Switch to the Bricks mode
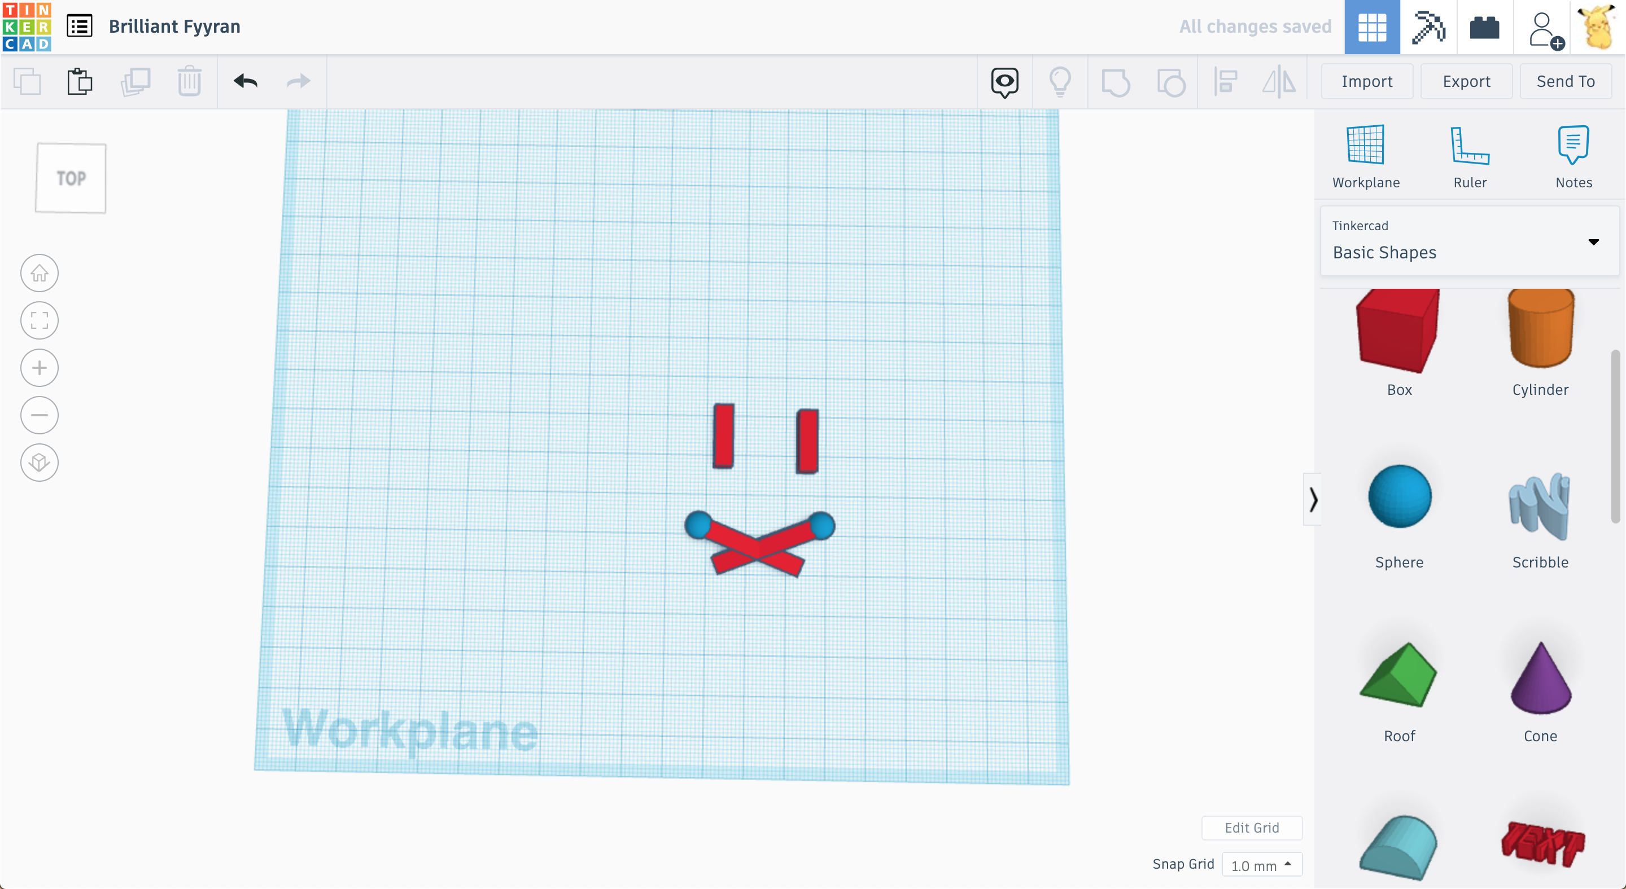This screenshot has width=1626, height=889. [1484, 27]
